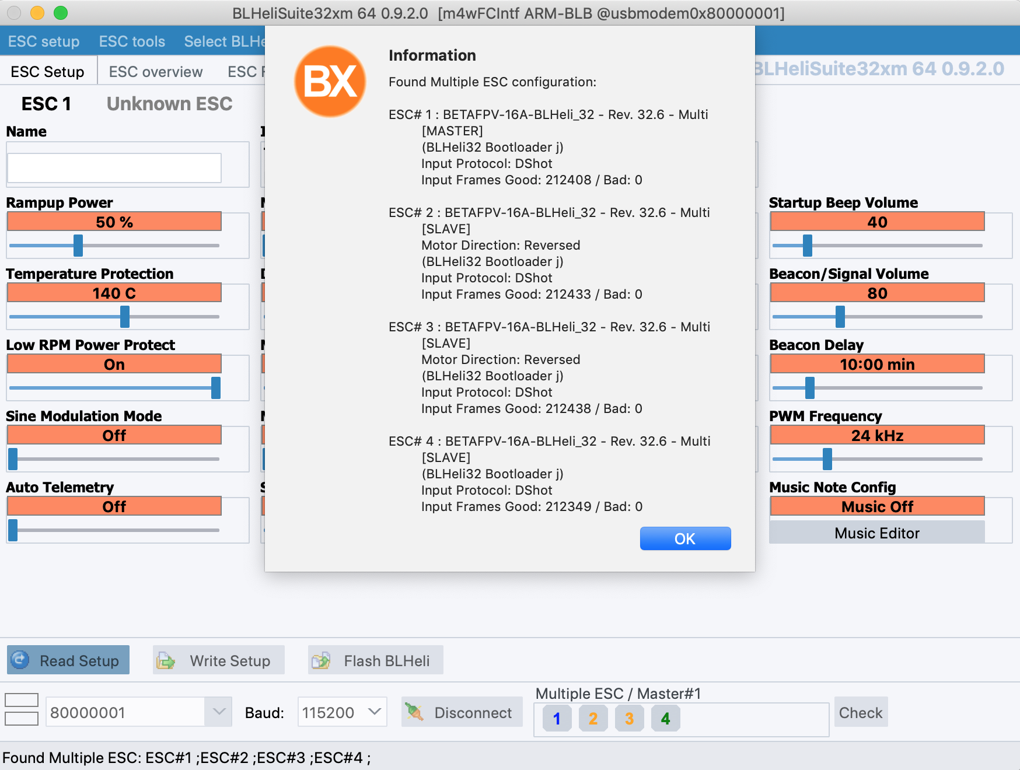Click the Read Setup refresh icon
Viewport: 1020px width, 770px height.
pos(20,660)
